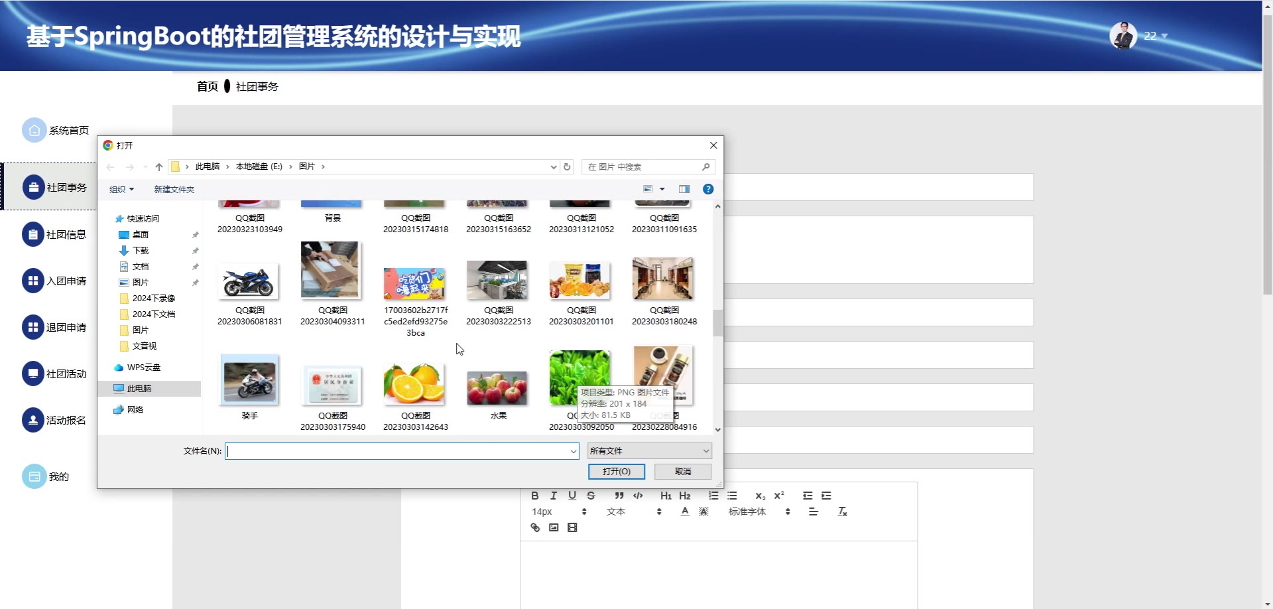Toggle italic formatting in the editor
Screen dimensions: 1273x609
pyautogui.click(x=554, y=496)
